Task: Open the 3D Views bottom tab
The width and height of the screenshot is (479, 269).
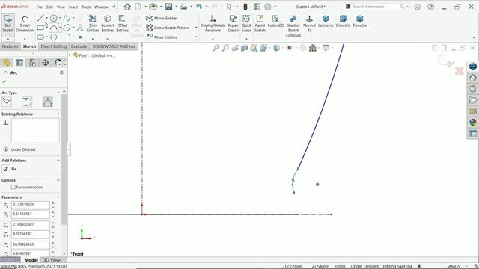Action: point(52,260)
